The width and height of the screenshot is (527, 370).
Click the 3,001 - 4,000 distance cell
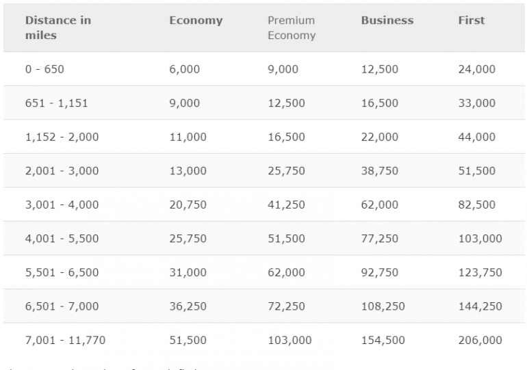62,204
